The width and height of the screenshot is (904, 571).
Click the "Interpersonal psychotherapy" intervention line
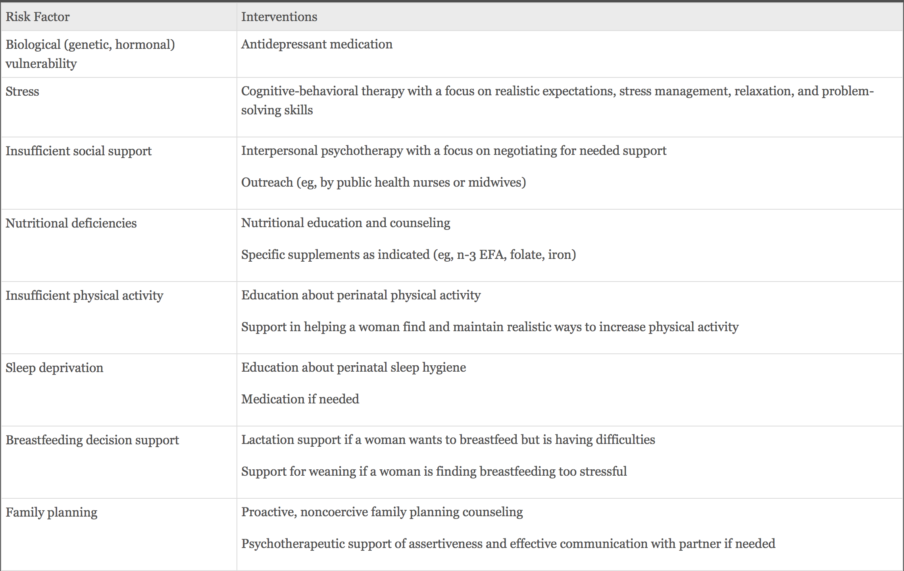pos(454,150)
